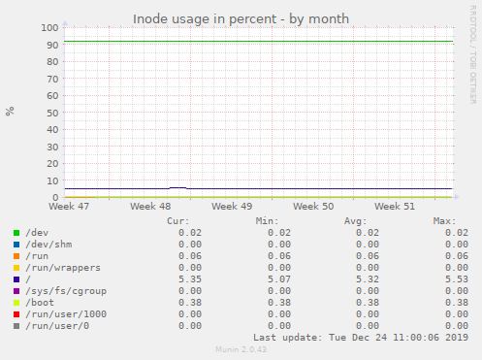The height and width of the screenshot is (360, 482).
Task: Click the Max: column header
Action: click(x=444, y=221)
